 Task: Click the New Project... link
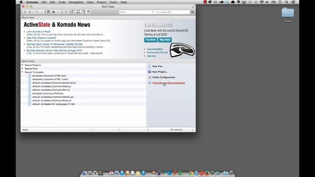159,72
